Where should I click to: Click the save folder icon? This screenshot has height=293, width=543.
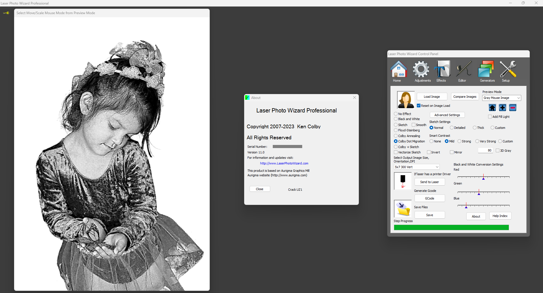403,209
